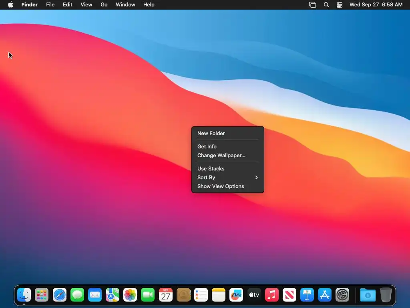
Task: Launch Music from the Dock
Action: tap(272, 295)
